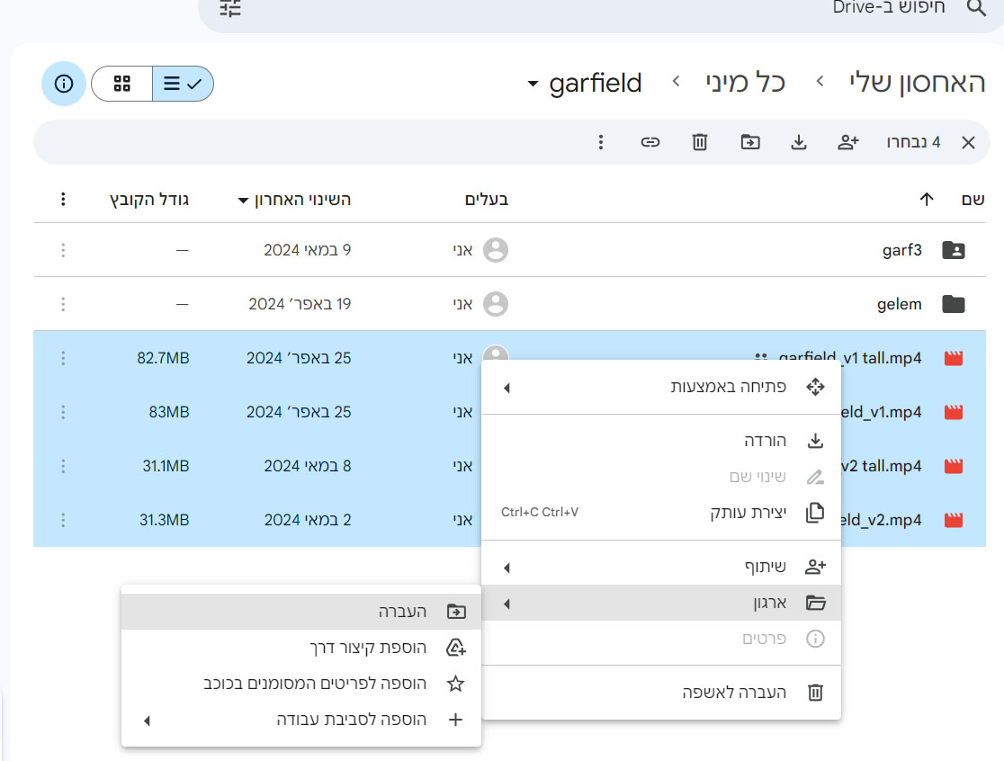Clear the selection with the X icon
Image resolution: width=1004 pixels, height=761 pixels.
(x=968, y=142)
